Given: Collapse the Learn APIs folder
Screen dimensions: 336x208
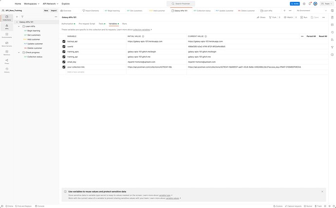Looking at the screenshot, I should (x=19, y=26).
